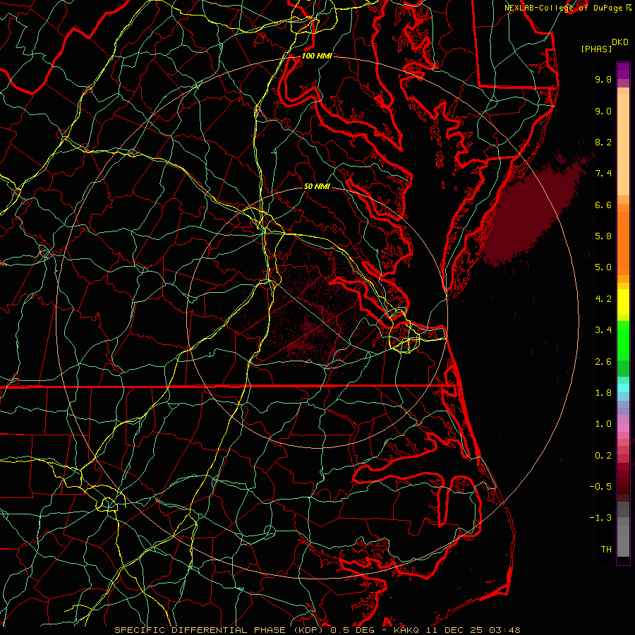Select the 5.0 legend value
The image size is (635, 635).
603,267
